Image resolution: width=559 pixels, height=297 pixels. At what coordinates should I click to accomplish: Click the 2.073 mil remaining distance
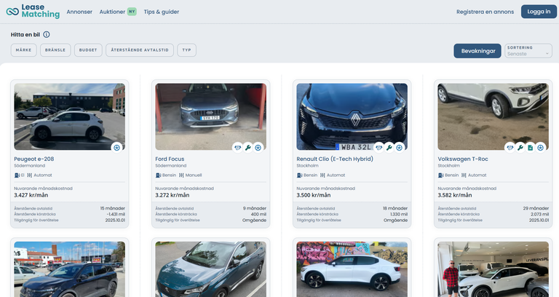[x=540, y=214]
